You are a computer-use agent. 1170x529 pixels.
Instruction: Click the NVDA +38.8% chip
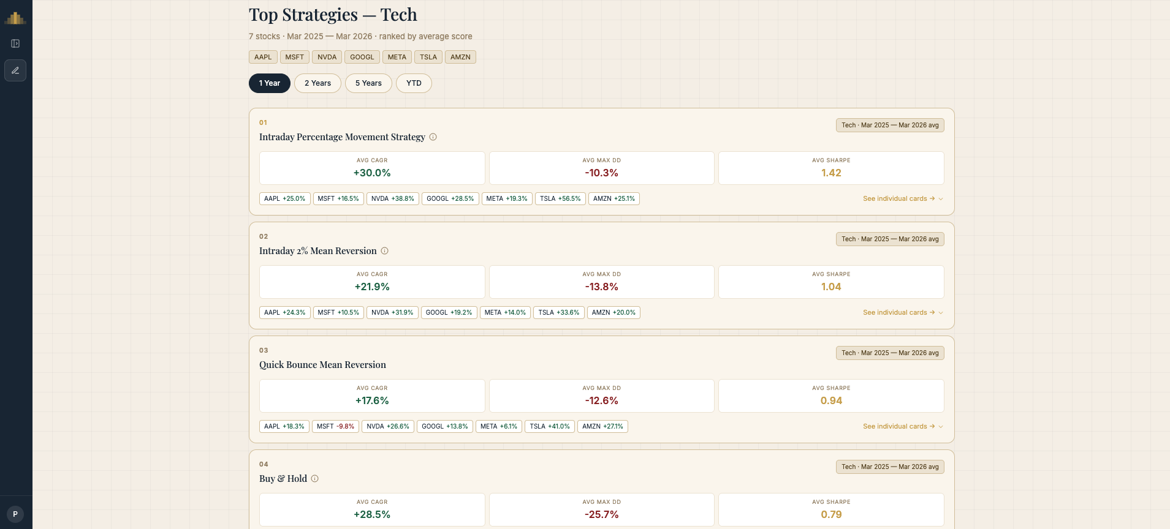pos(393,198)
